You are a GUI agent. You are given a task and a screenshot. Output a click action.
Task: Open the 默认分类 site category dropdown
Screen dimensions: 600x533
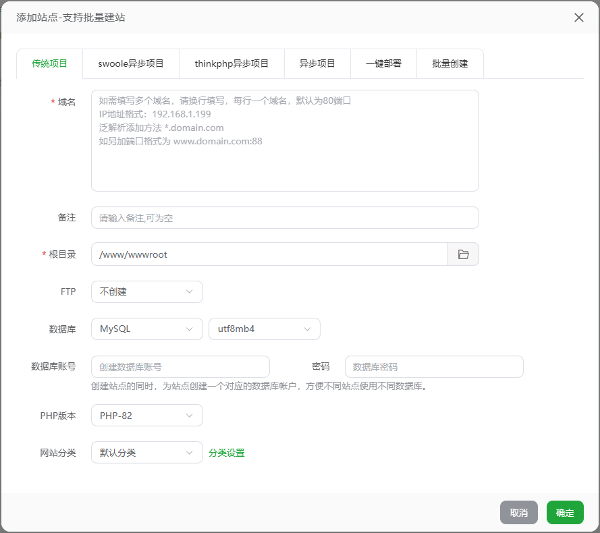coord(146,453)
